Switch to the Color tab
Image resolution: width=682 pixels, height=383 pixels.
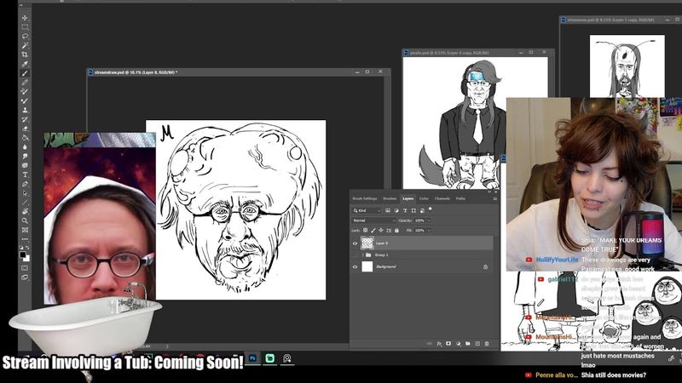click(x=424, y=198)
